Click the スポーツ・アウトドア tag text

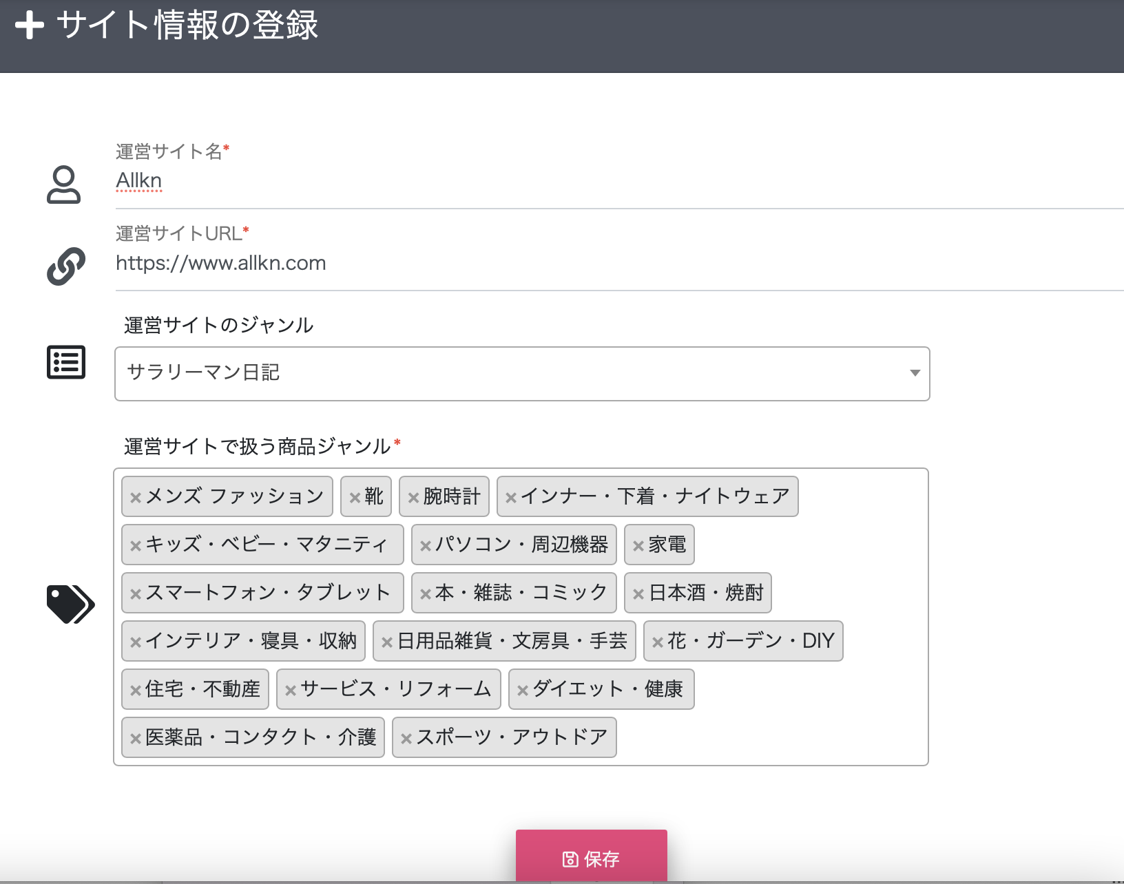[512, 737]
